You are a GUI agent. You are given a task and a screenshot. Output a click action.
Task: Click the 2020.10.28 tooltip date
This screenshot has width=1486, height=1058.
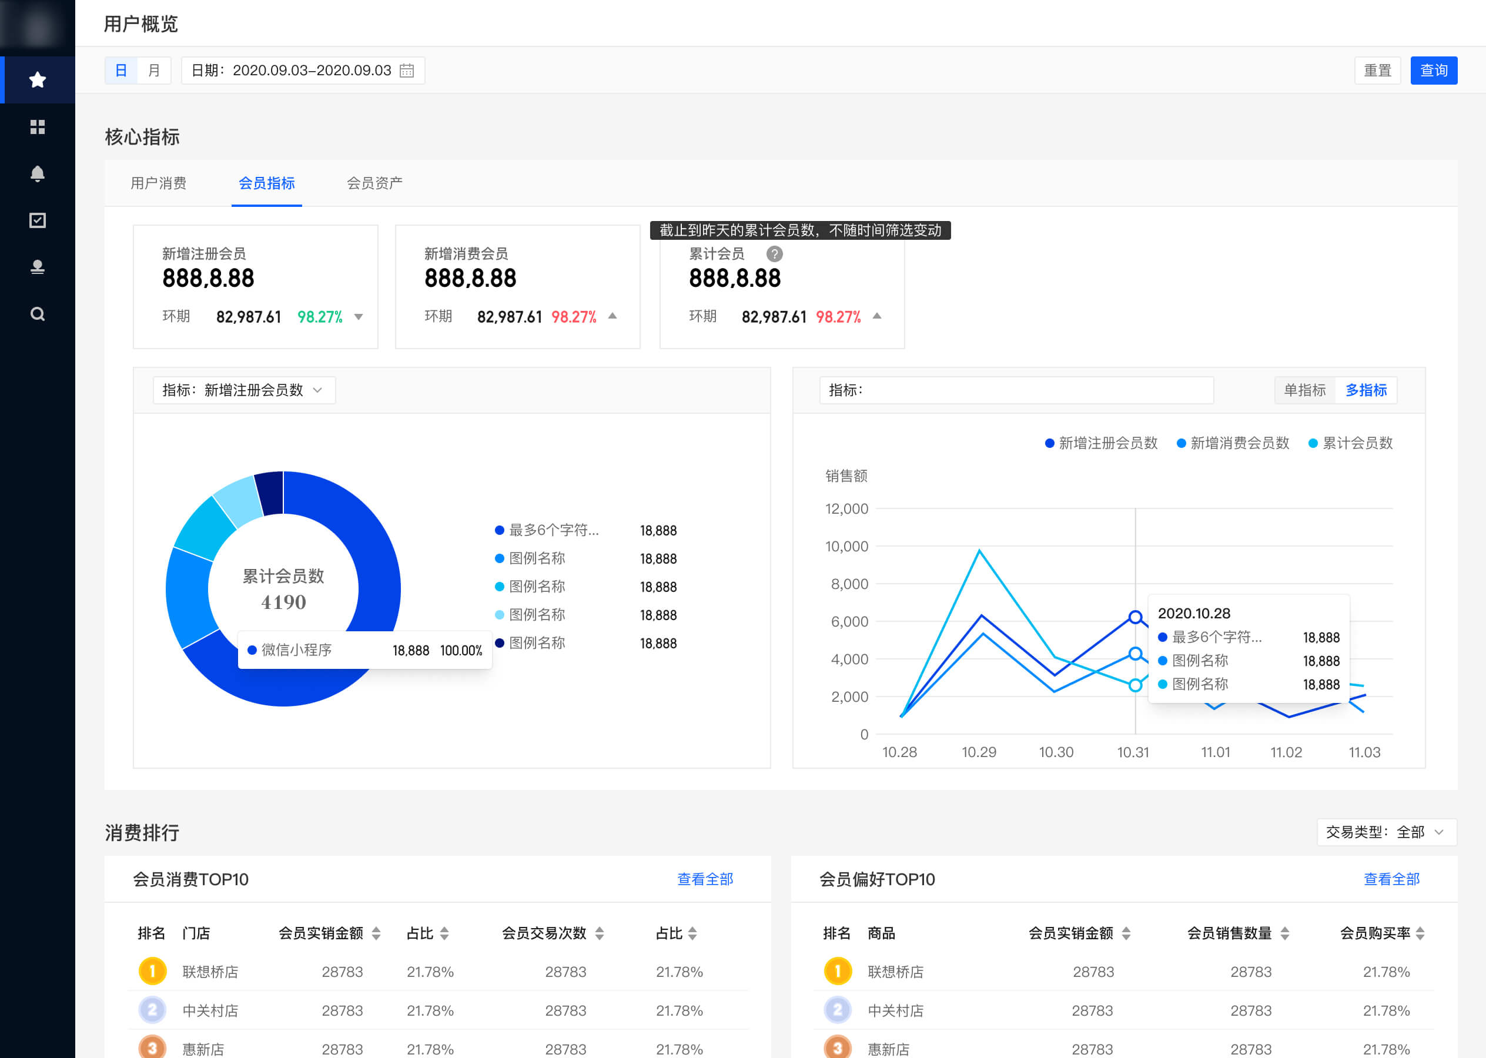[x=1193, y=613]
